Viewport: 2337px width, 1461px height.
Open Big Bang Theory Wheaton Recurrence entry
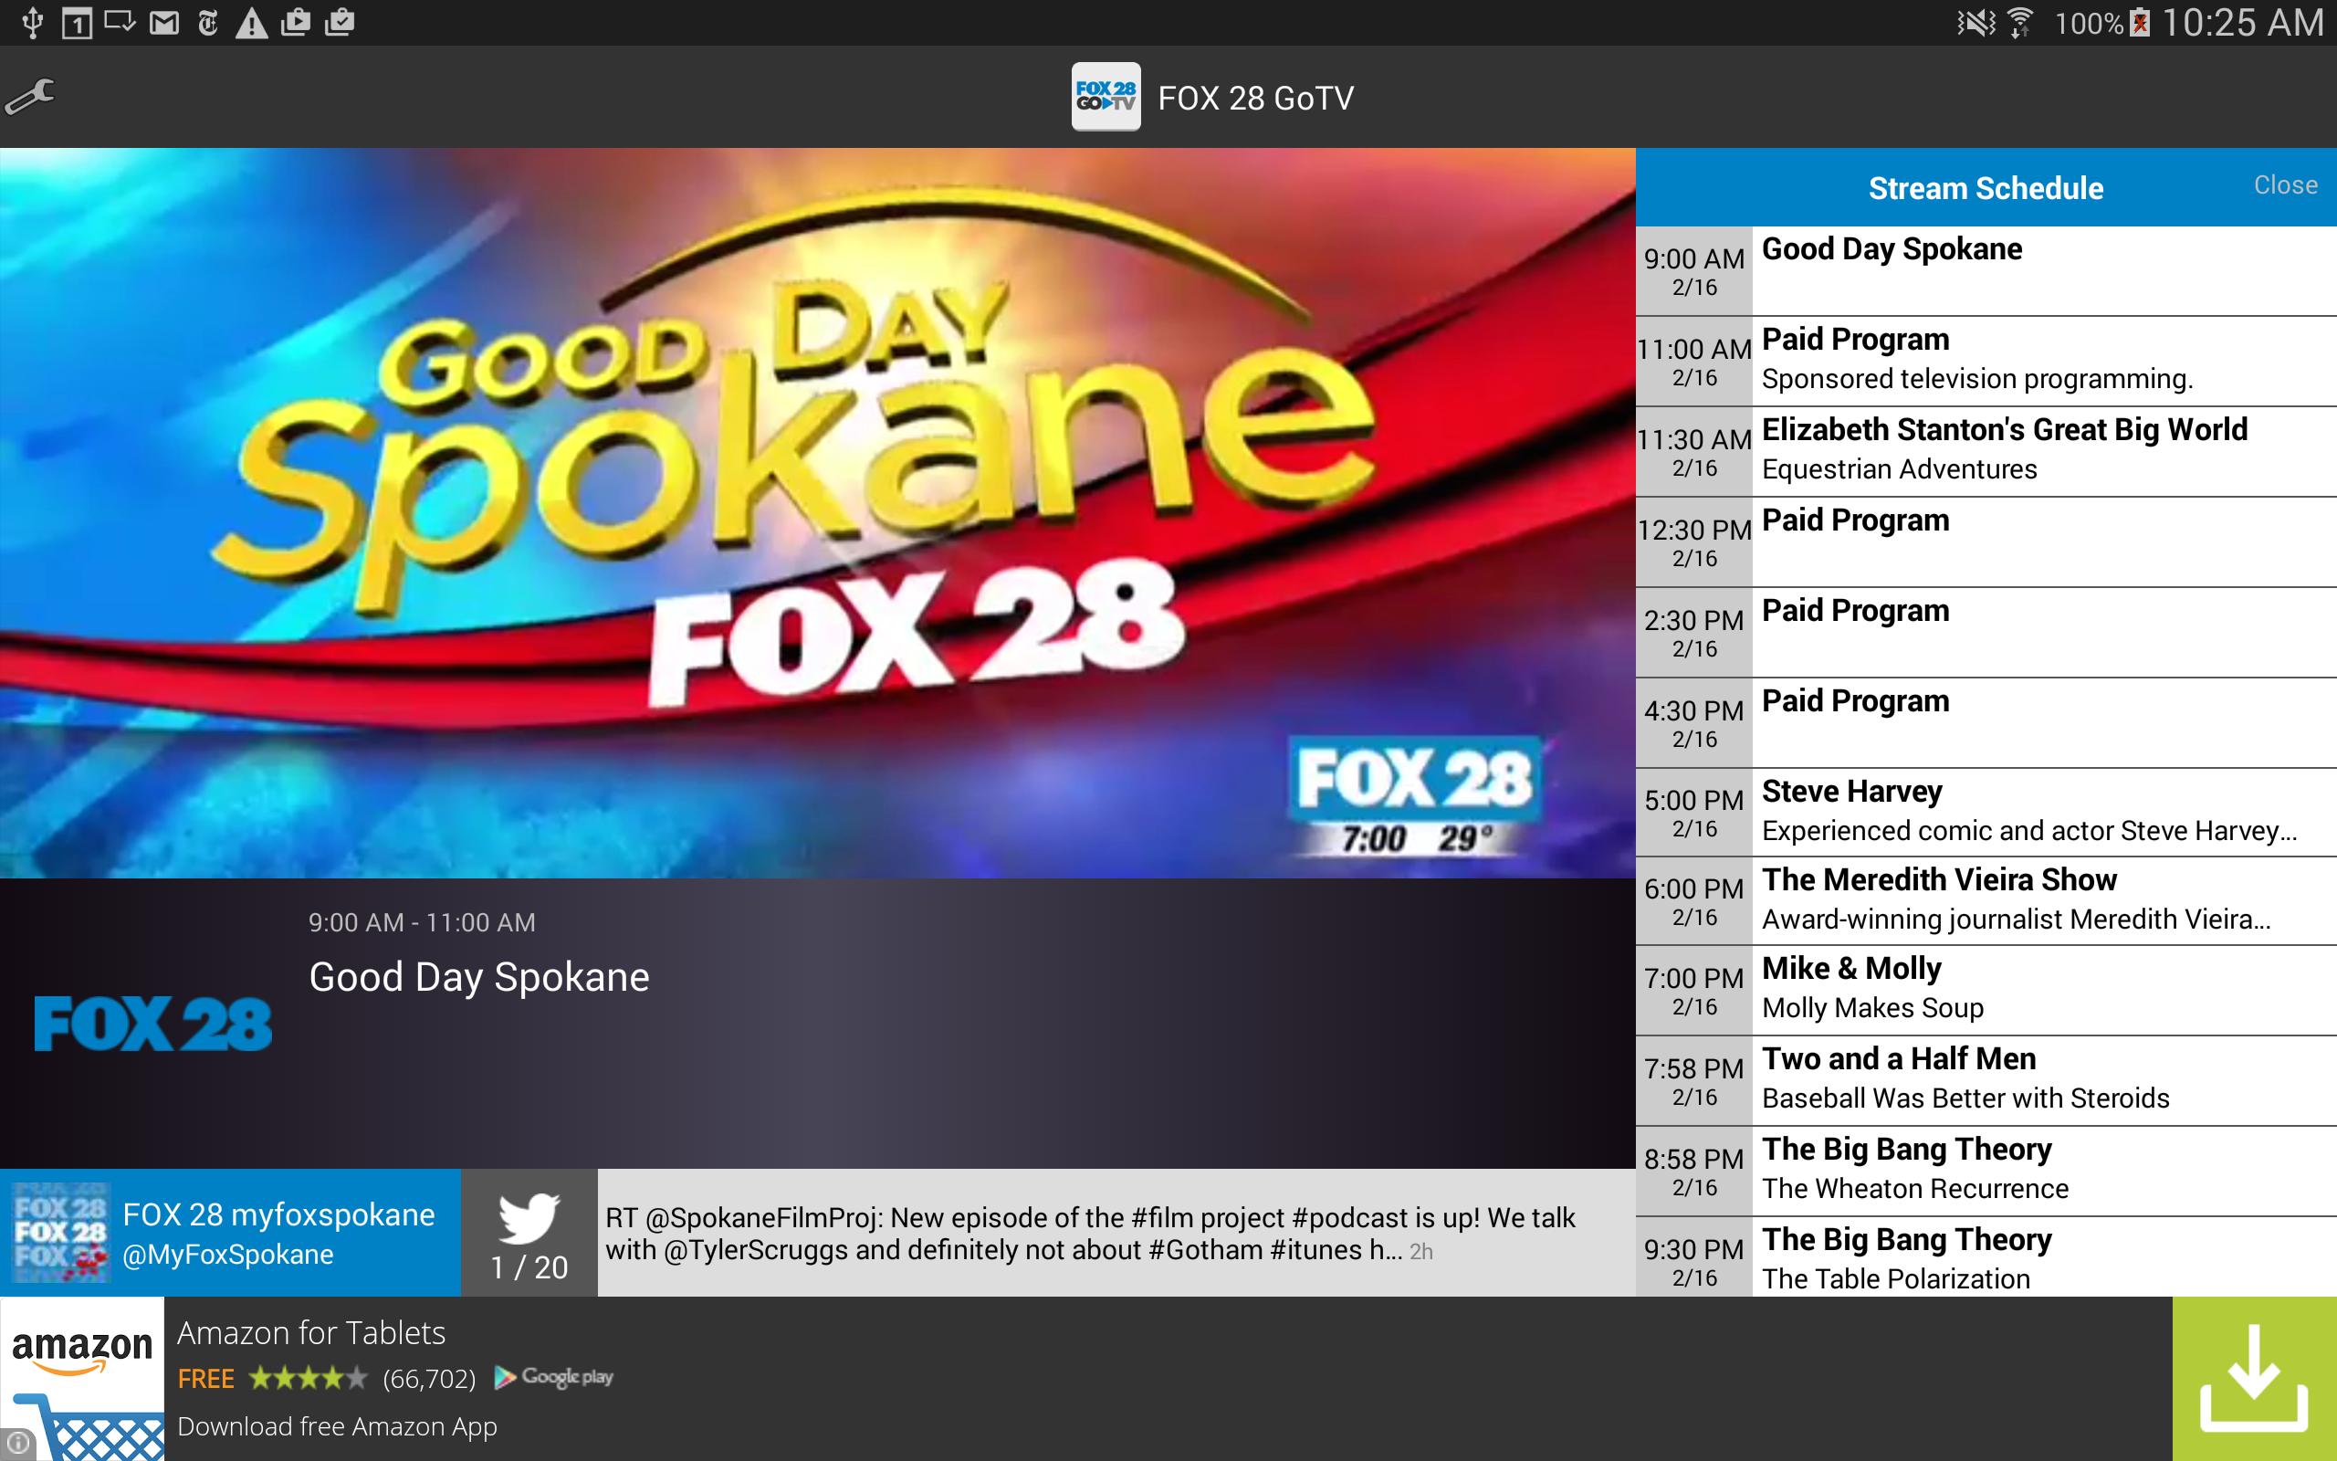tap(1986, 1172)
